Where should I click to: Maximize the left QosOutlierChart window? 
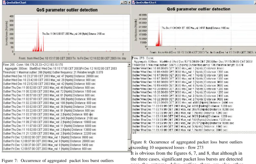tap(125, 3)
